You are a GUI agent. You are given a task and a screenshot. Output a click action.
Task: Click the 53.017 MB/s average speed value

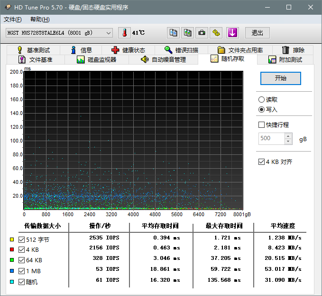(x=283, y=269)
